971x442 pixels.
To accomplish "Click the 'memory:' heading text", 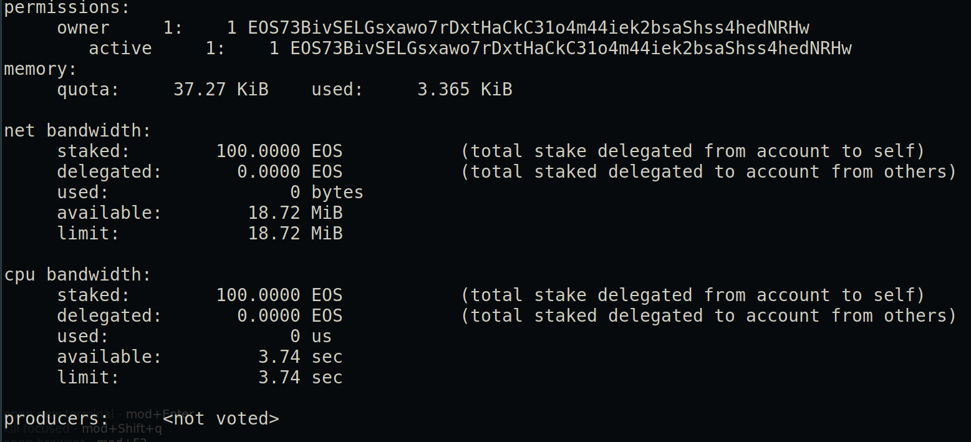I will [41, 69].
